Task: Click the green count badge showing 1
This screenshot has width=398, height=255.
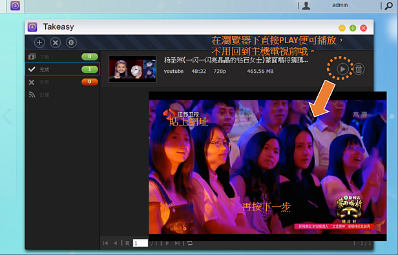Action: click(90, 69)
